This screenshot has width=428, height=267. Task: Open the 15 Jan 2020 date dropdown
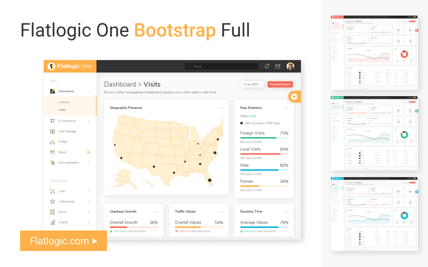coord(252,84)
